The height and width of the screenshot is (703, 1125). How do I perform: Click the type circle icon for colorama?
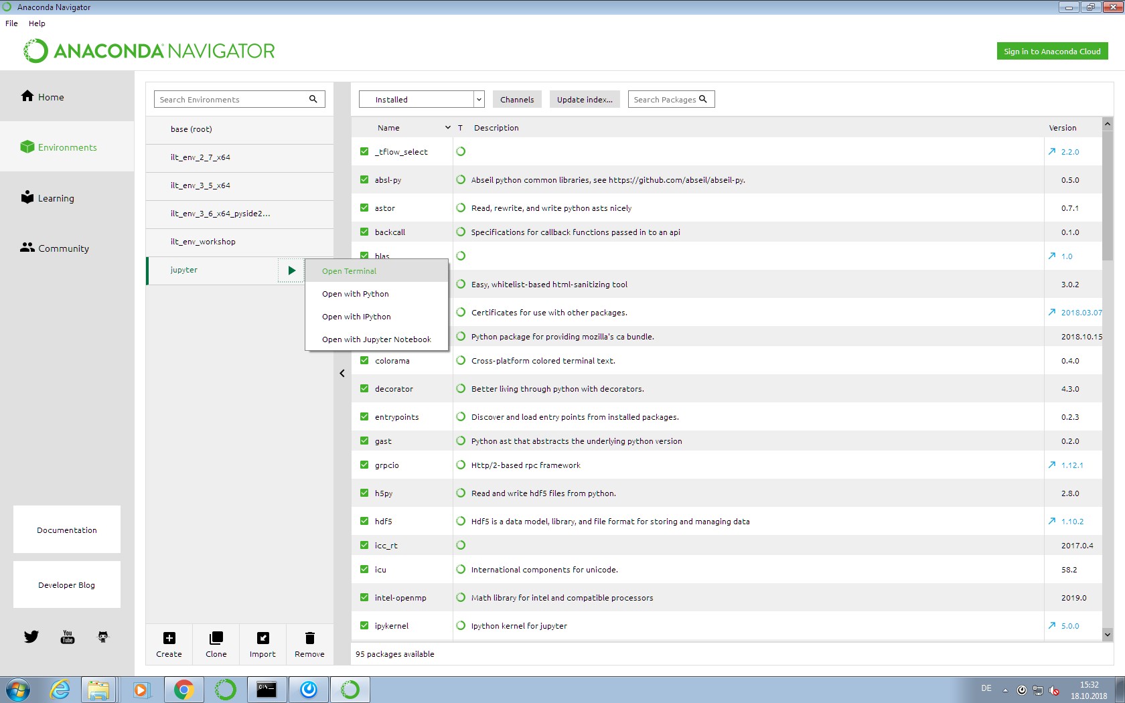click(x=461, y=360)
